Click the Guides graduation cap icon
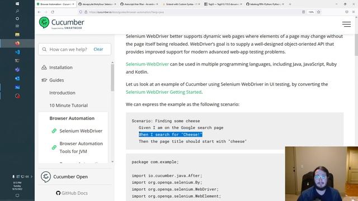 coord(44,80)
